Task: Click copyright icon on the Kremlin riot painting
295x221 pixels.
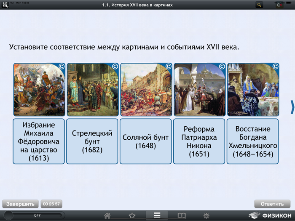Action: 169,67
